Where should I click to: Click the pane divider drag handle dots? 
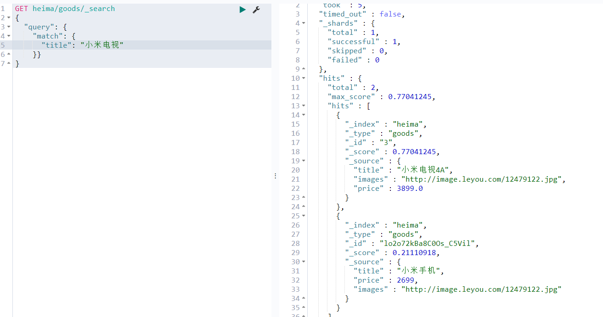[276, 176]
